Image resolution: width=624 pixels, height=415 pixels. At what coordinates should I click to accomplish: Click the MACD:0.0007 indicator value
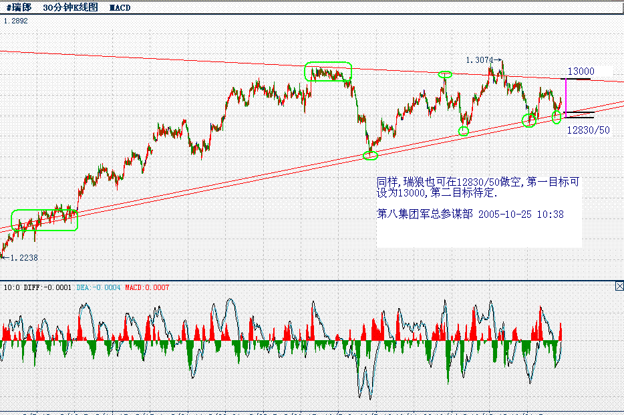click(x=147, y=287)
